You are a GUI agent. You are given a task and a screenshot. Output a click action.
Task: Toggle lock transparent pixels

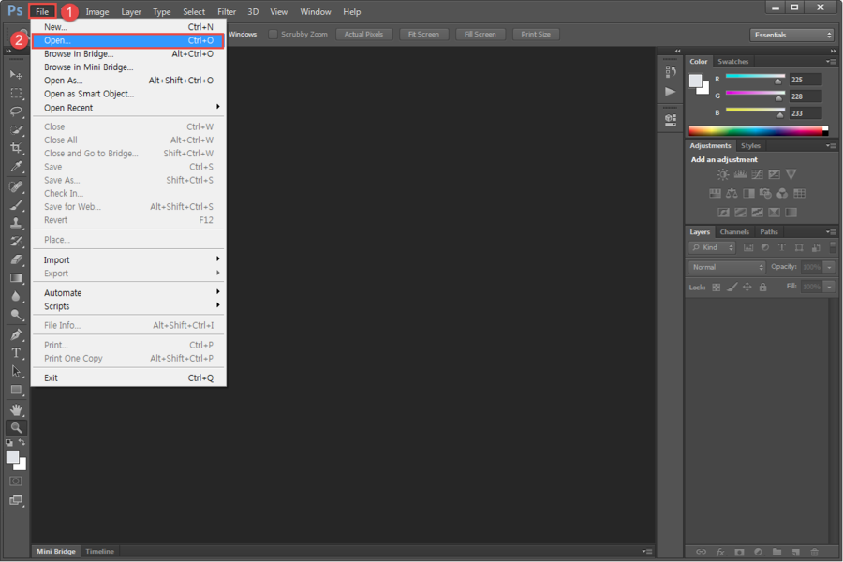[717, 288]
